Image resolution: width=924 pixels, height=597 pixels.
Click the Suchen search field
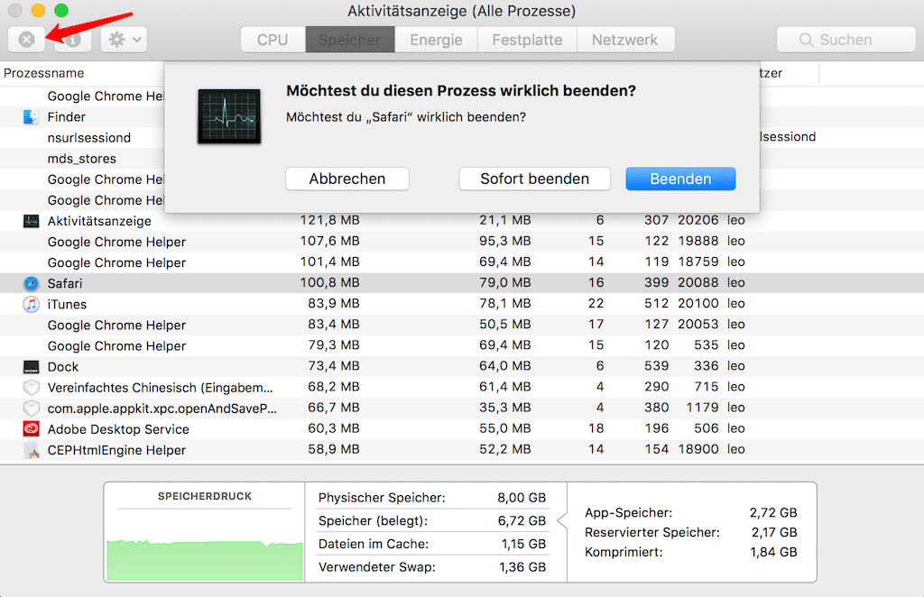[x=846, y=40]
